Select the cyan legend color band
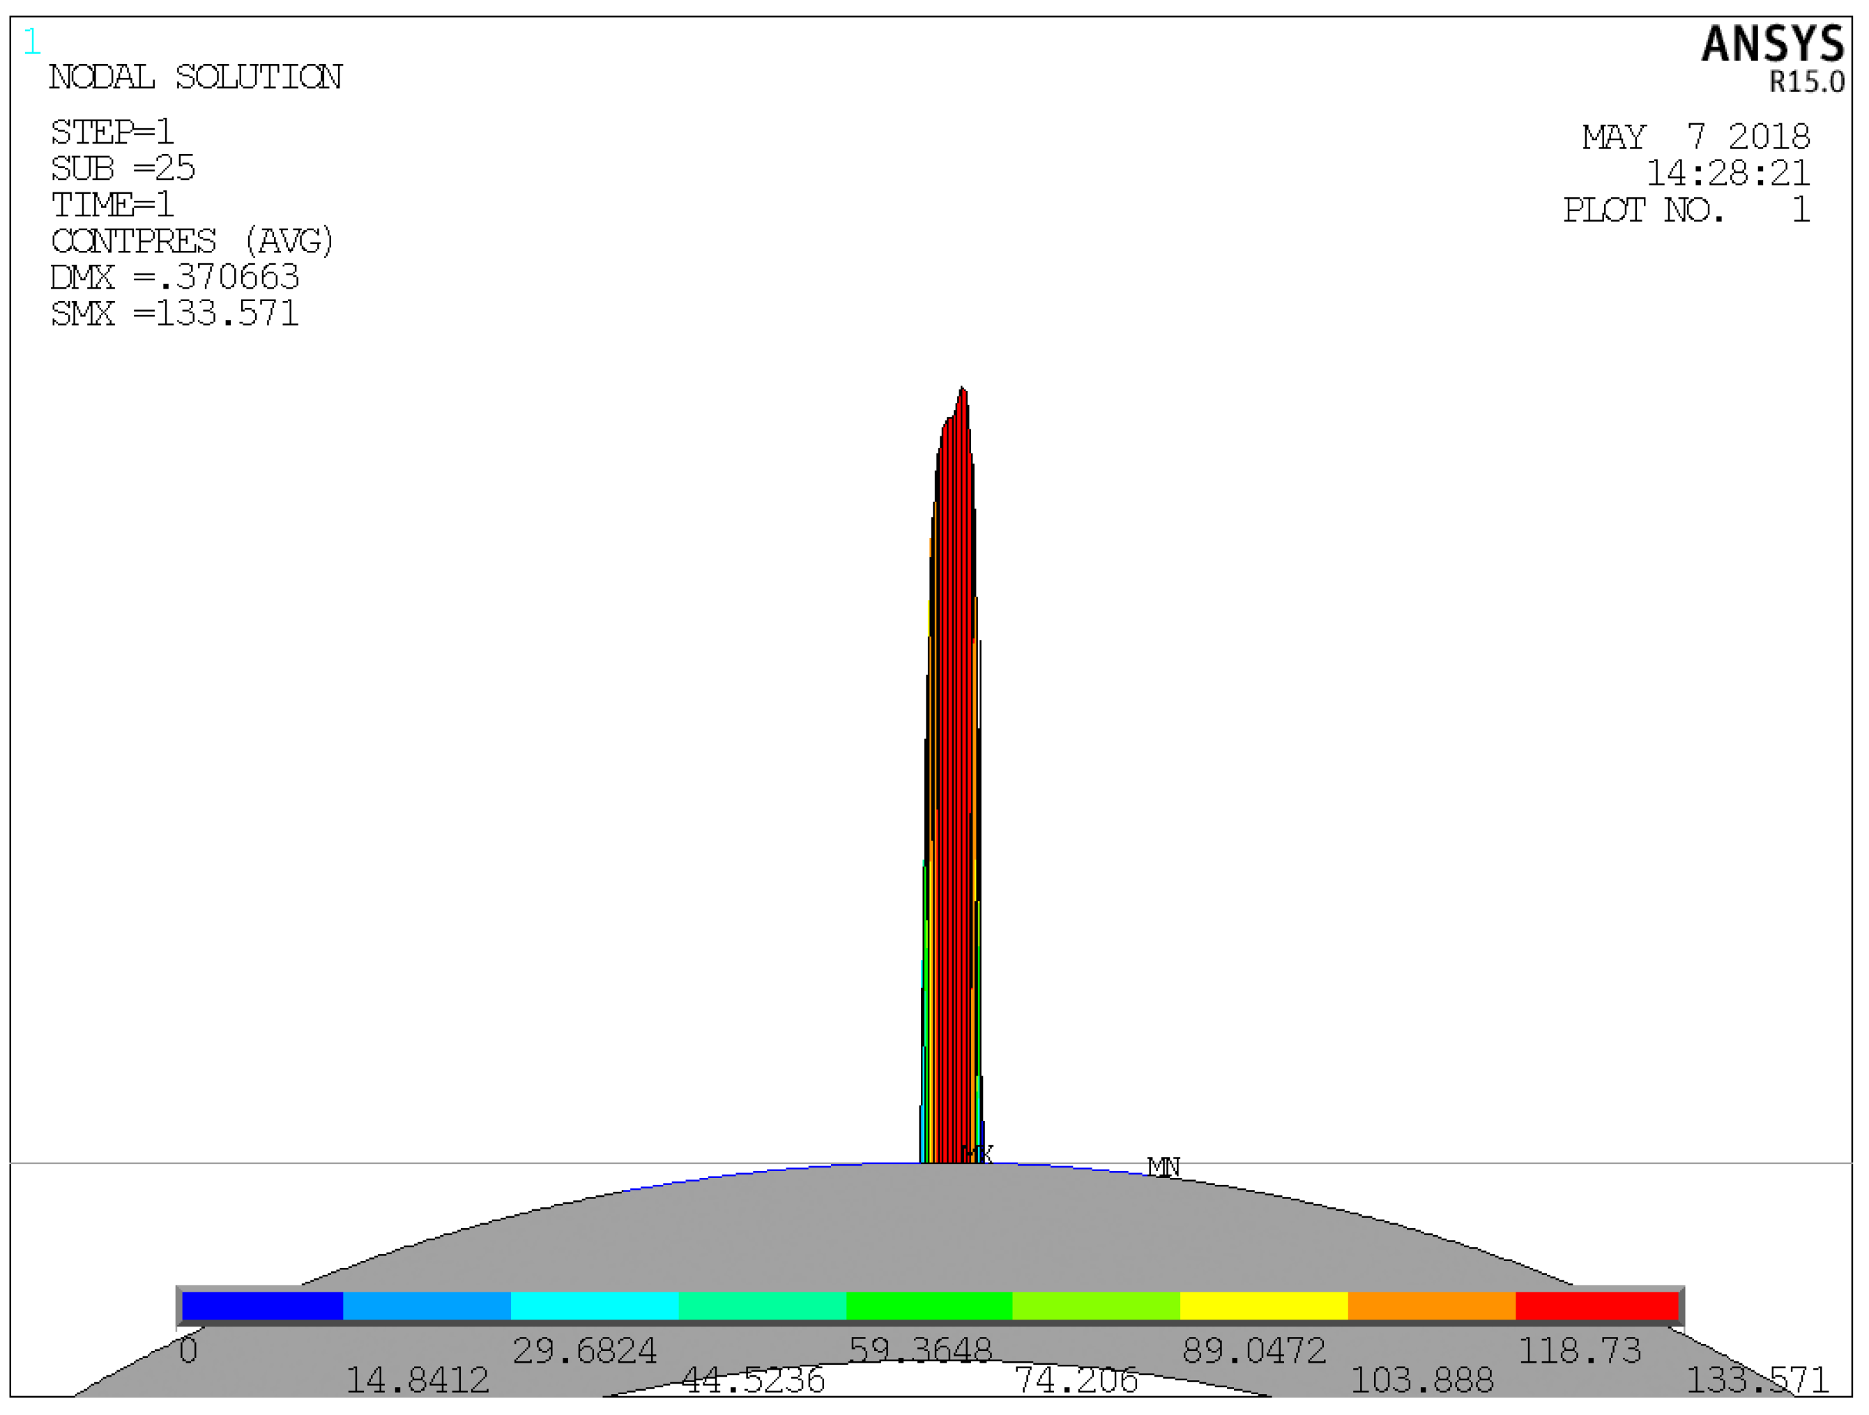 tap(594, 1305)
